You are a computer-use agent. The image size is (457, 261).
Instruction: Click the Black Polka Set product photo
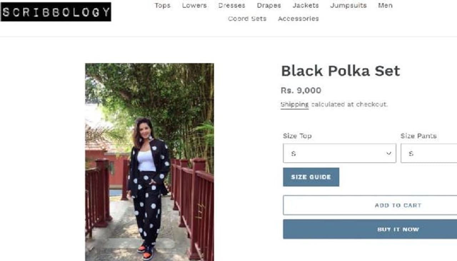[149, 162]
